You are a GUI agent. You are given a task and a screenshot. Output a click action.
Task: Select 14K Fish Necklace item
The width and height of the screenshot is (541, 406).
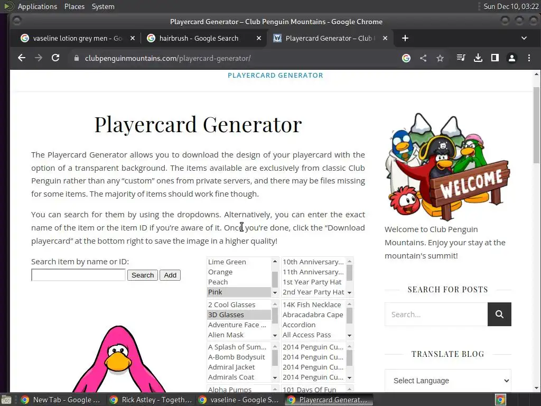click(314, 305)
